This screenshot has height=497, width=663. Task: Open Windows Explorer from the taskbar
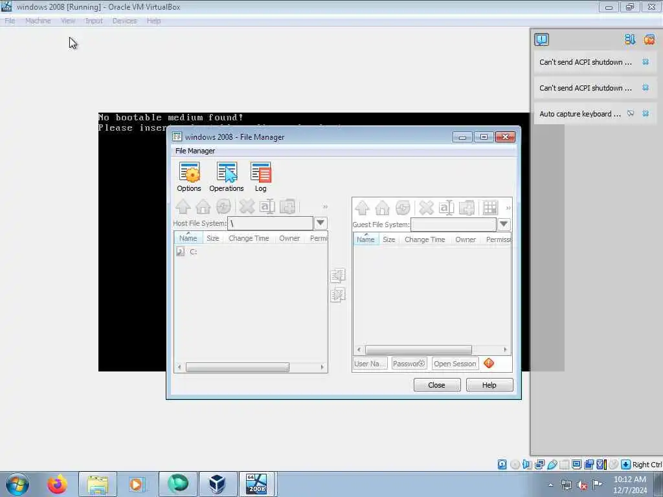point(97,484)
